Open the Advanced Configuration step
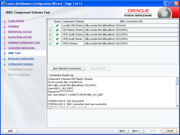 pyautogui.click(x=21, y=58)
